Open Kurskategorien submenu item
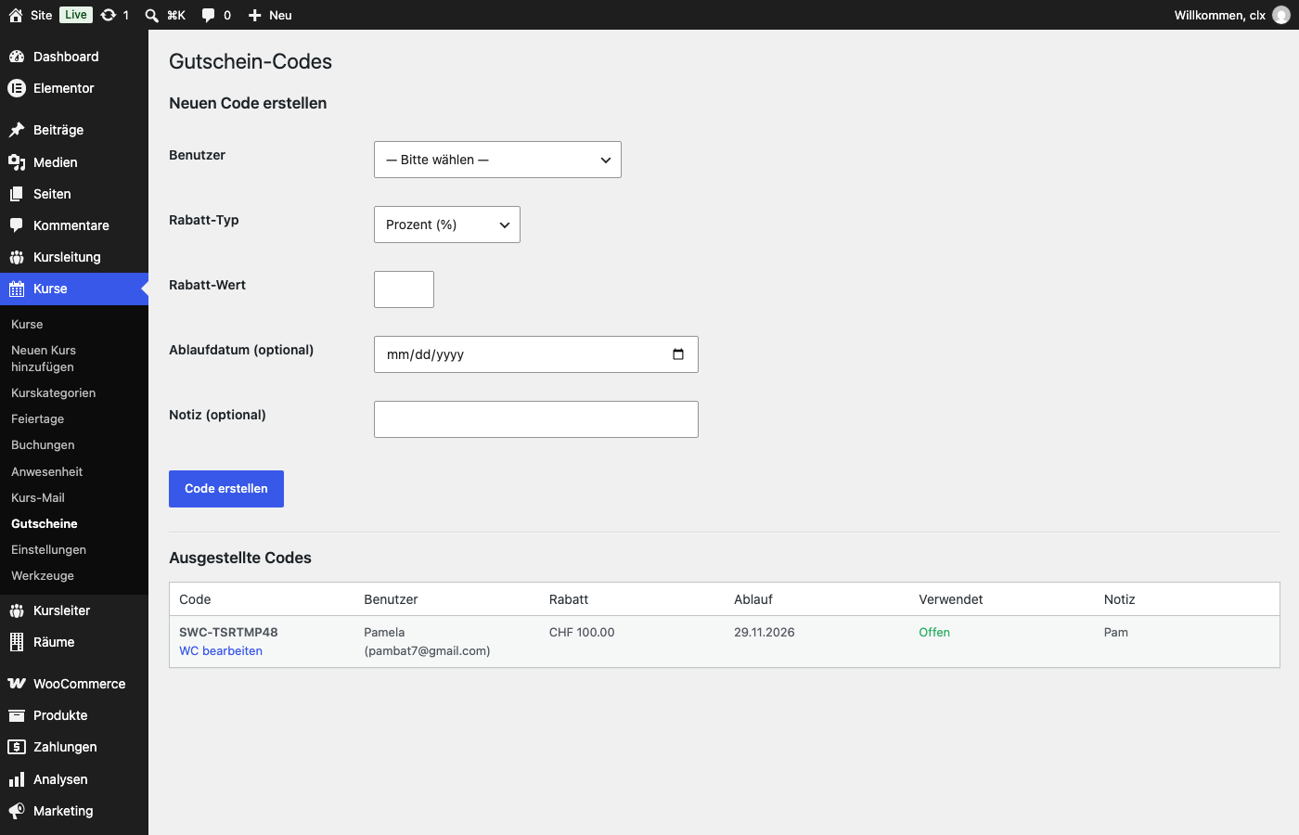The width and height of the screenshot is (1299, 835). [54, 393]
